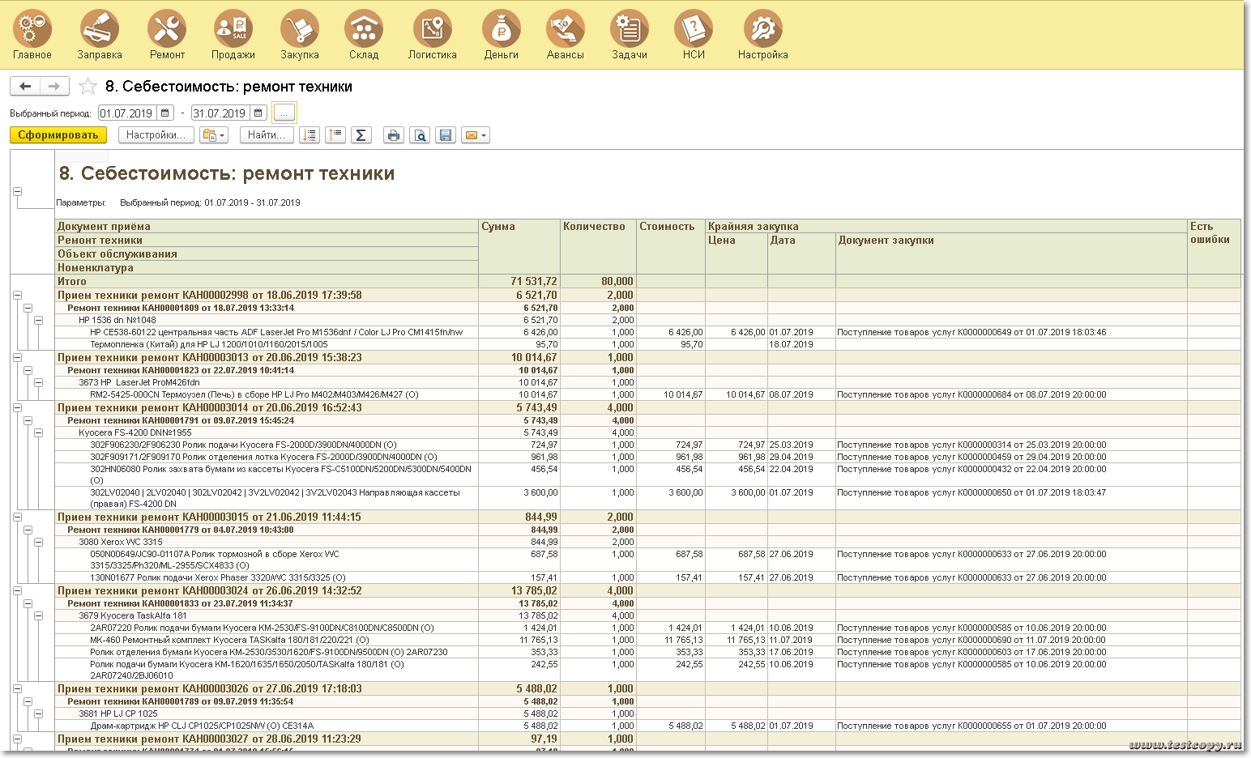
Task: Save the report with diskette icon
Action: click(x=445, y=135)
